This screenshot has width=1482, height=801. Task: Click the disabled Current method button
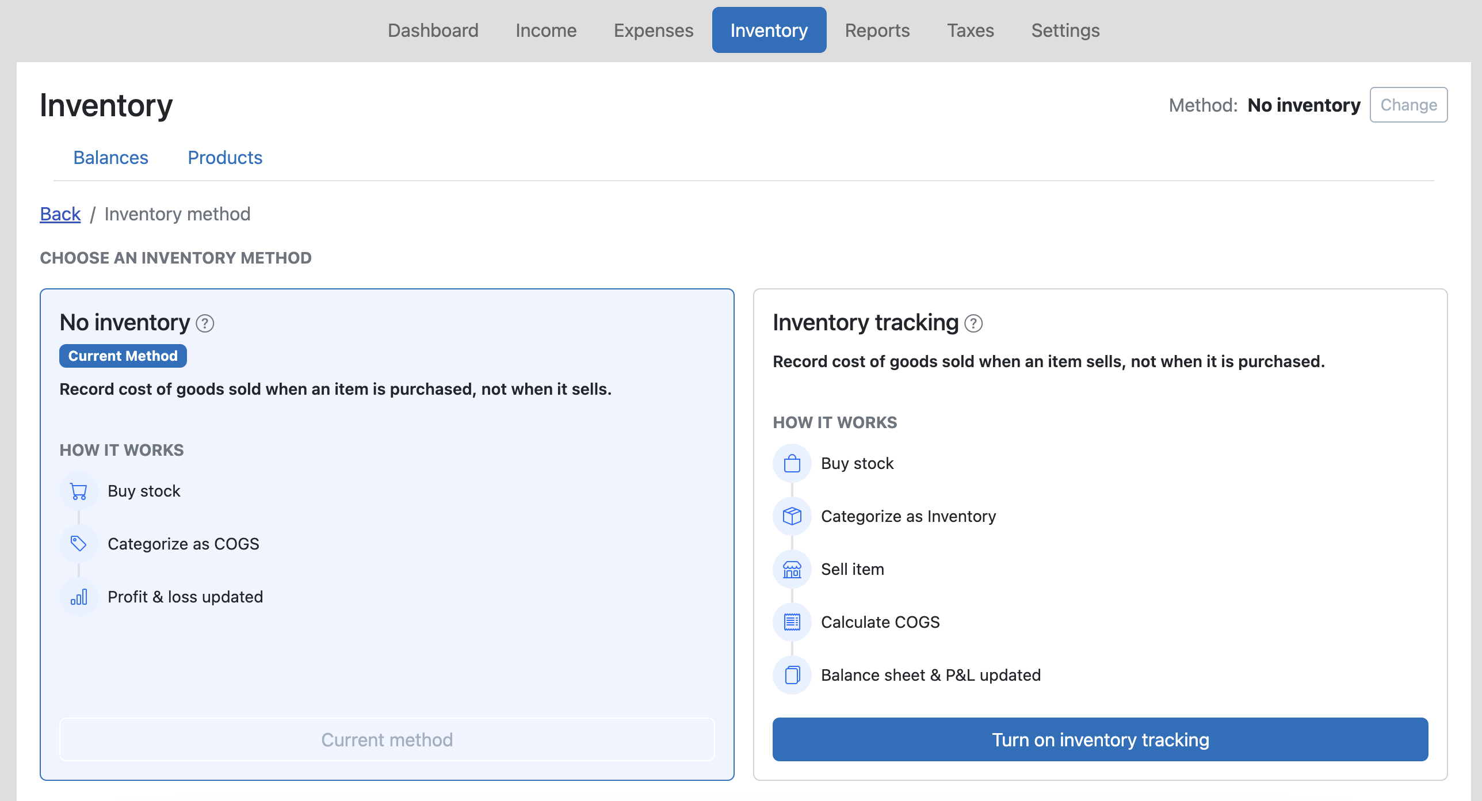point(387,739)
